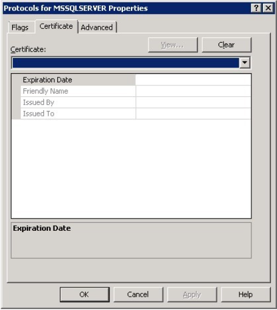Select the Certificate tab
This screenshot has width=277, height=310.
56,26
